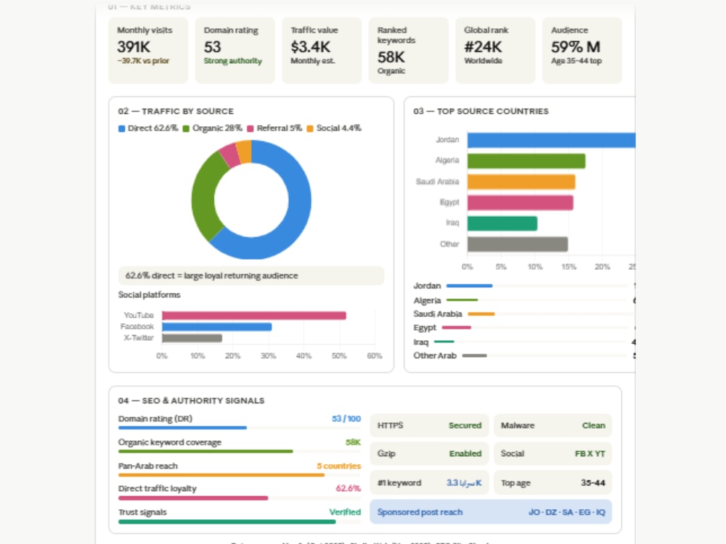Click the gray Other chart bar

pos(518,244)
